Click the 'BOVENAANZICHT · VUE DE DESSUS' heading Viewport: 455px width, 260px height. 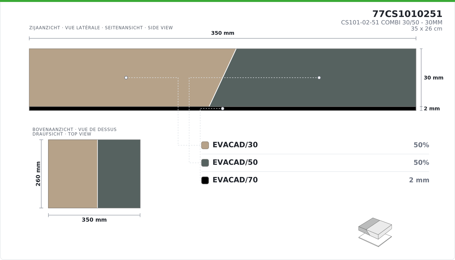click(x=75, y=132)
